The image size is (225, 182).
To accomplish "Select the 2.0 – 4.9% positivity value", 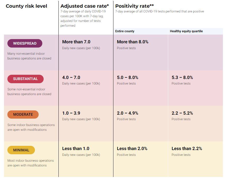I will click(x=127, y=113).
